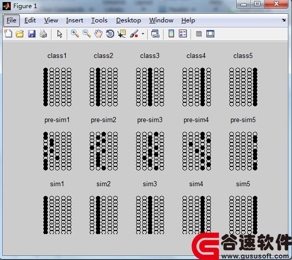Hide plot tools icon

point(199,34)
